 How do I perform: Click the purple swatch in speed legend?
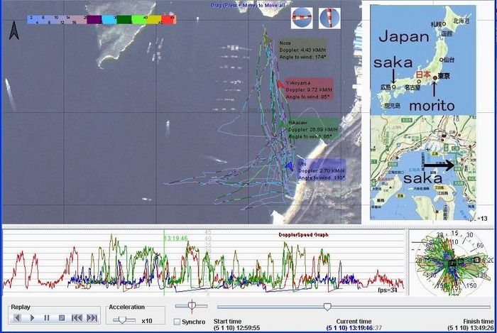coord(93,21)
